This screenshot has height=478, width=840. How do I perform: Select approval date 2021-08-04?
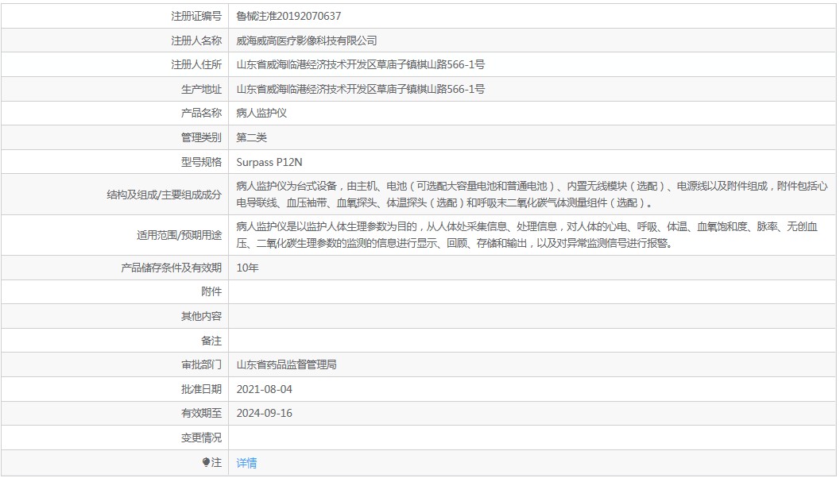point(265,390)
